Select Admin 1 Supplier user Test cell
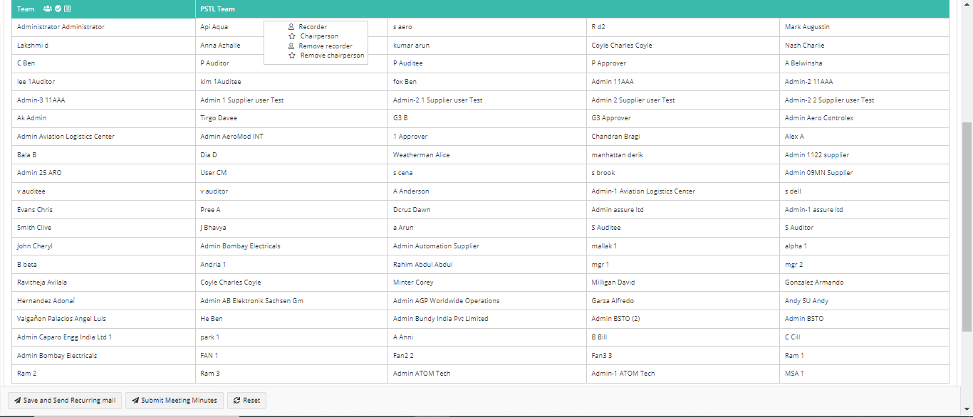The image size is (973, 417). [x=292, y=100]
